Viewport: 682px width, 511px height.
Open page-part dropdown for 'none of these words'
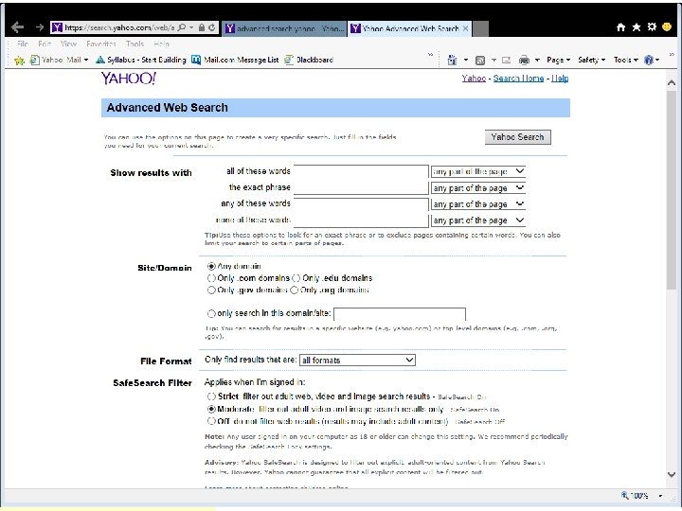click(478, 220)
